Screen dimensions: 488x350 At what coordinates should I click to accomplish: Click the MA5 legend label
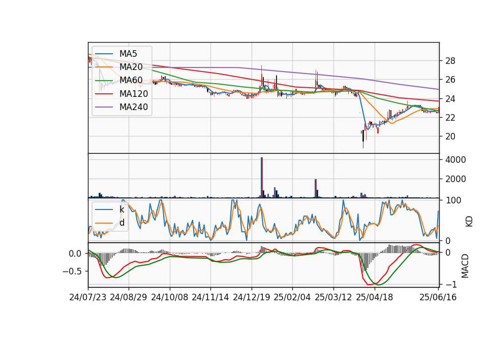pos(128,54)
